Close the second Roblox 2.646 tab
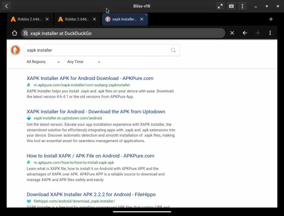Screen dimensions: 284x216 94,19
